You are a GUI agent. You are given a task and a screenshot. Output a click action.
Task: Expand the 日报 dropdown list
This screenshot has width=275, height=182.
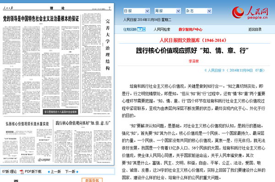[x=147, y=11]
